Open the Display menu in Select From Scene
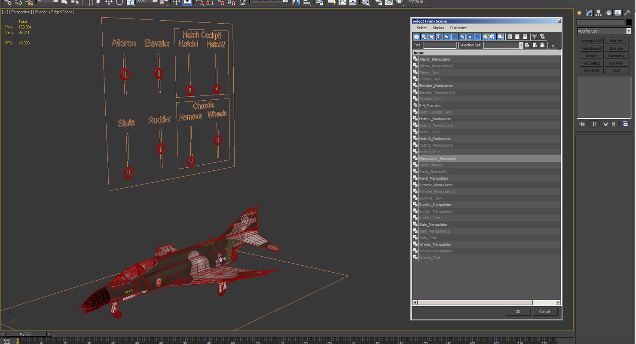The height and width of the screenshot is (344, 636). click(x=438, y=28)
